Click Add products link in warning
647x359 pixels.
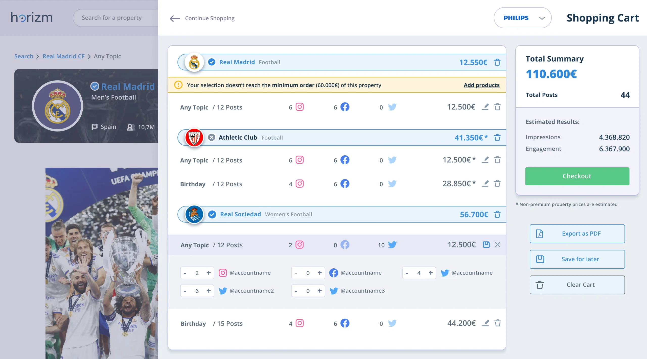481,85
